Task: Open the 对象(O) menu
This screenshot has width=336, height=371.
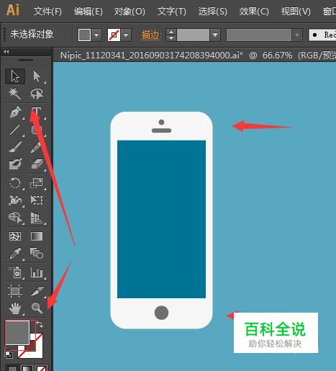Action: (x=130, y=12)
